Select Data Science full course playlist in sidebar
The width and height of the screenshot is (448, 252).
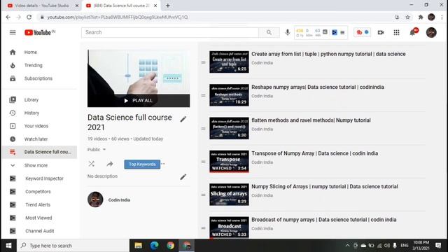(x=40, y=152)
